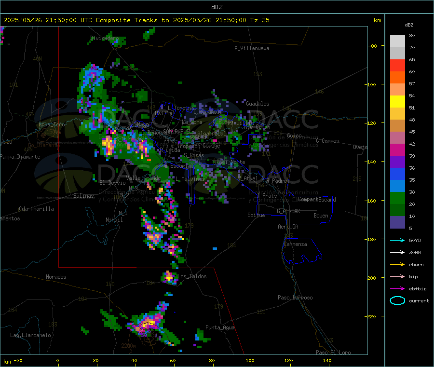
Task: Select the dark orange 60–57 dBZ swatch
Action: tap(397, 78)
